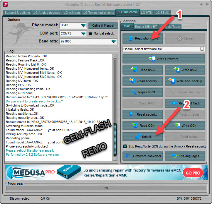Click 'Reading QCN done!' log line
This screenshot has height=204, width=212.
click(20, 93)
